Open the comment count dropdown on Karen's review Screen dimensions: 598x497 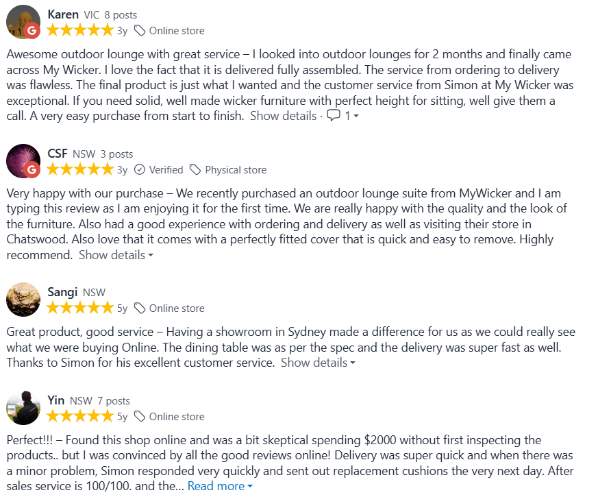coord(350,116)
